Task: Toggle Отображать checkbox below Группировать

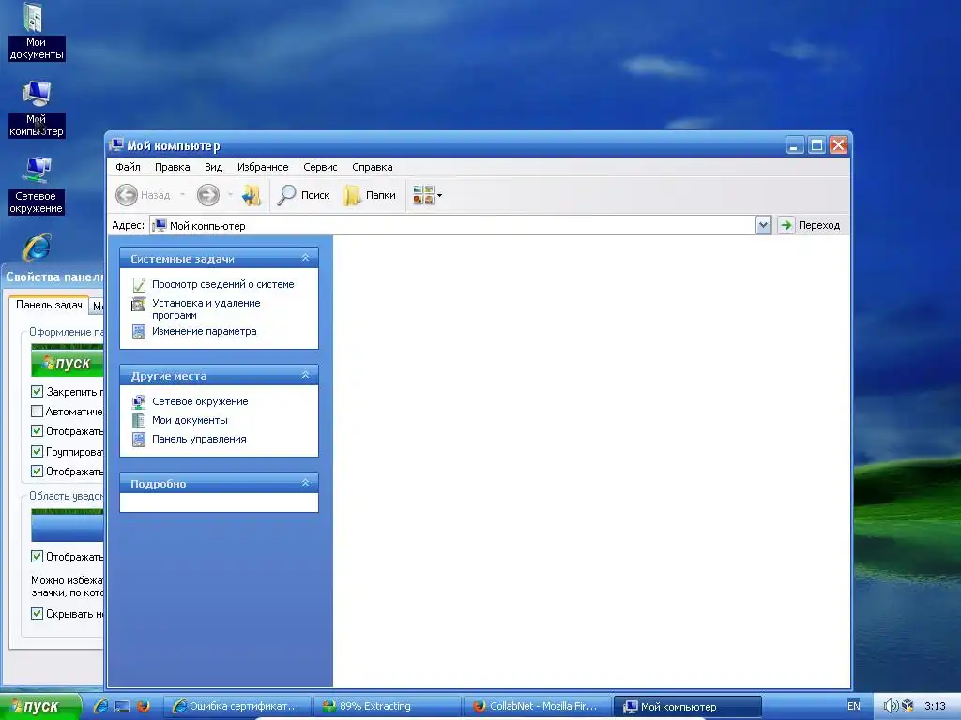Action: tap(37, 472)
